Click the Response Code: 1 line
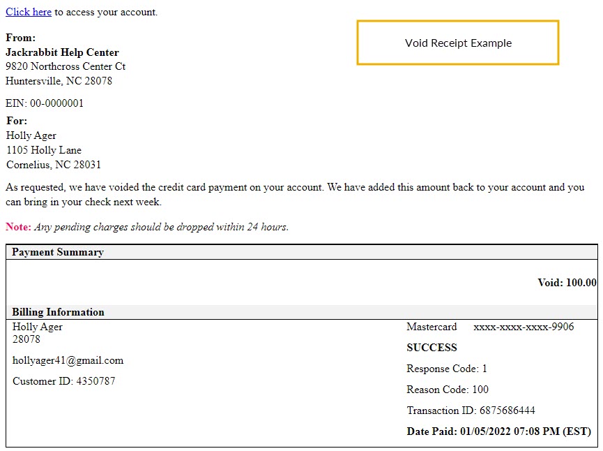 (x=447, y=369)
